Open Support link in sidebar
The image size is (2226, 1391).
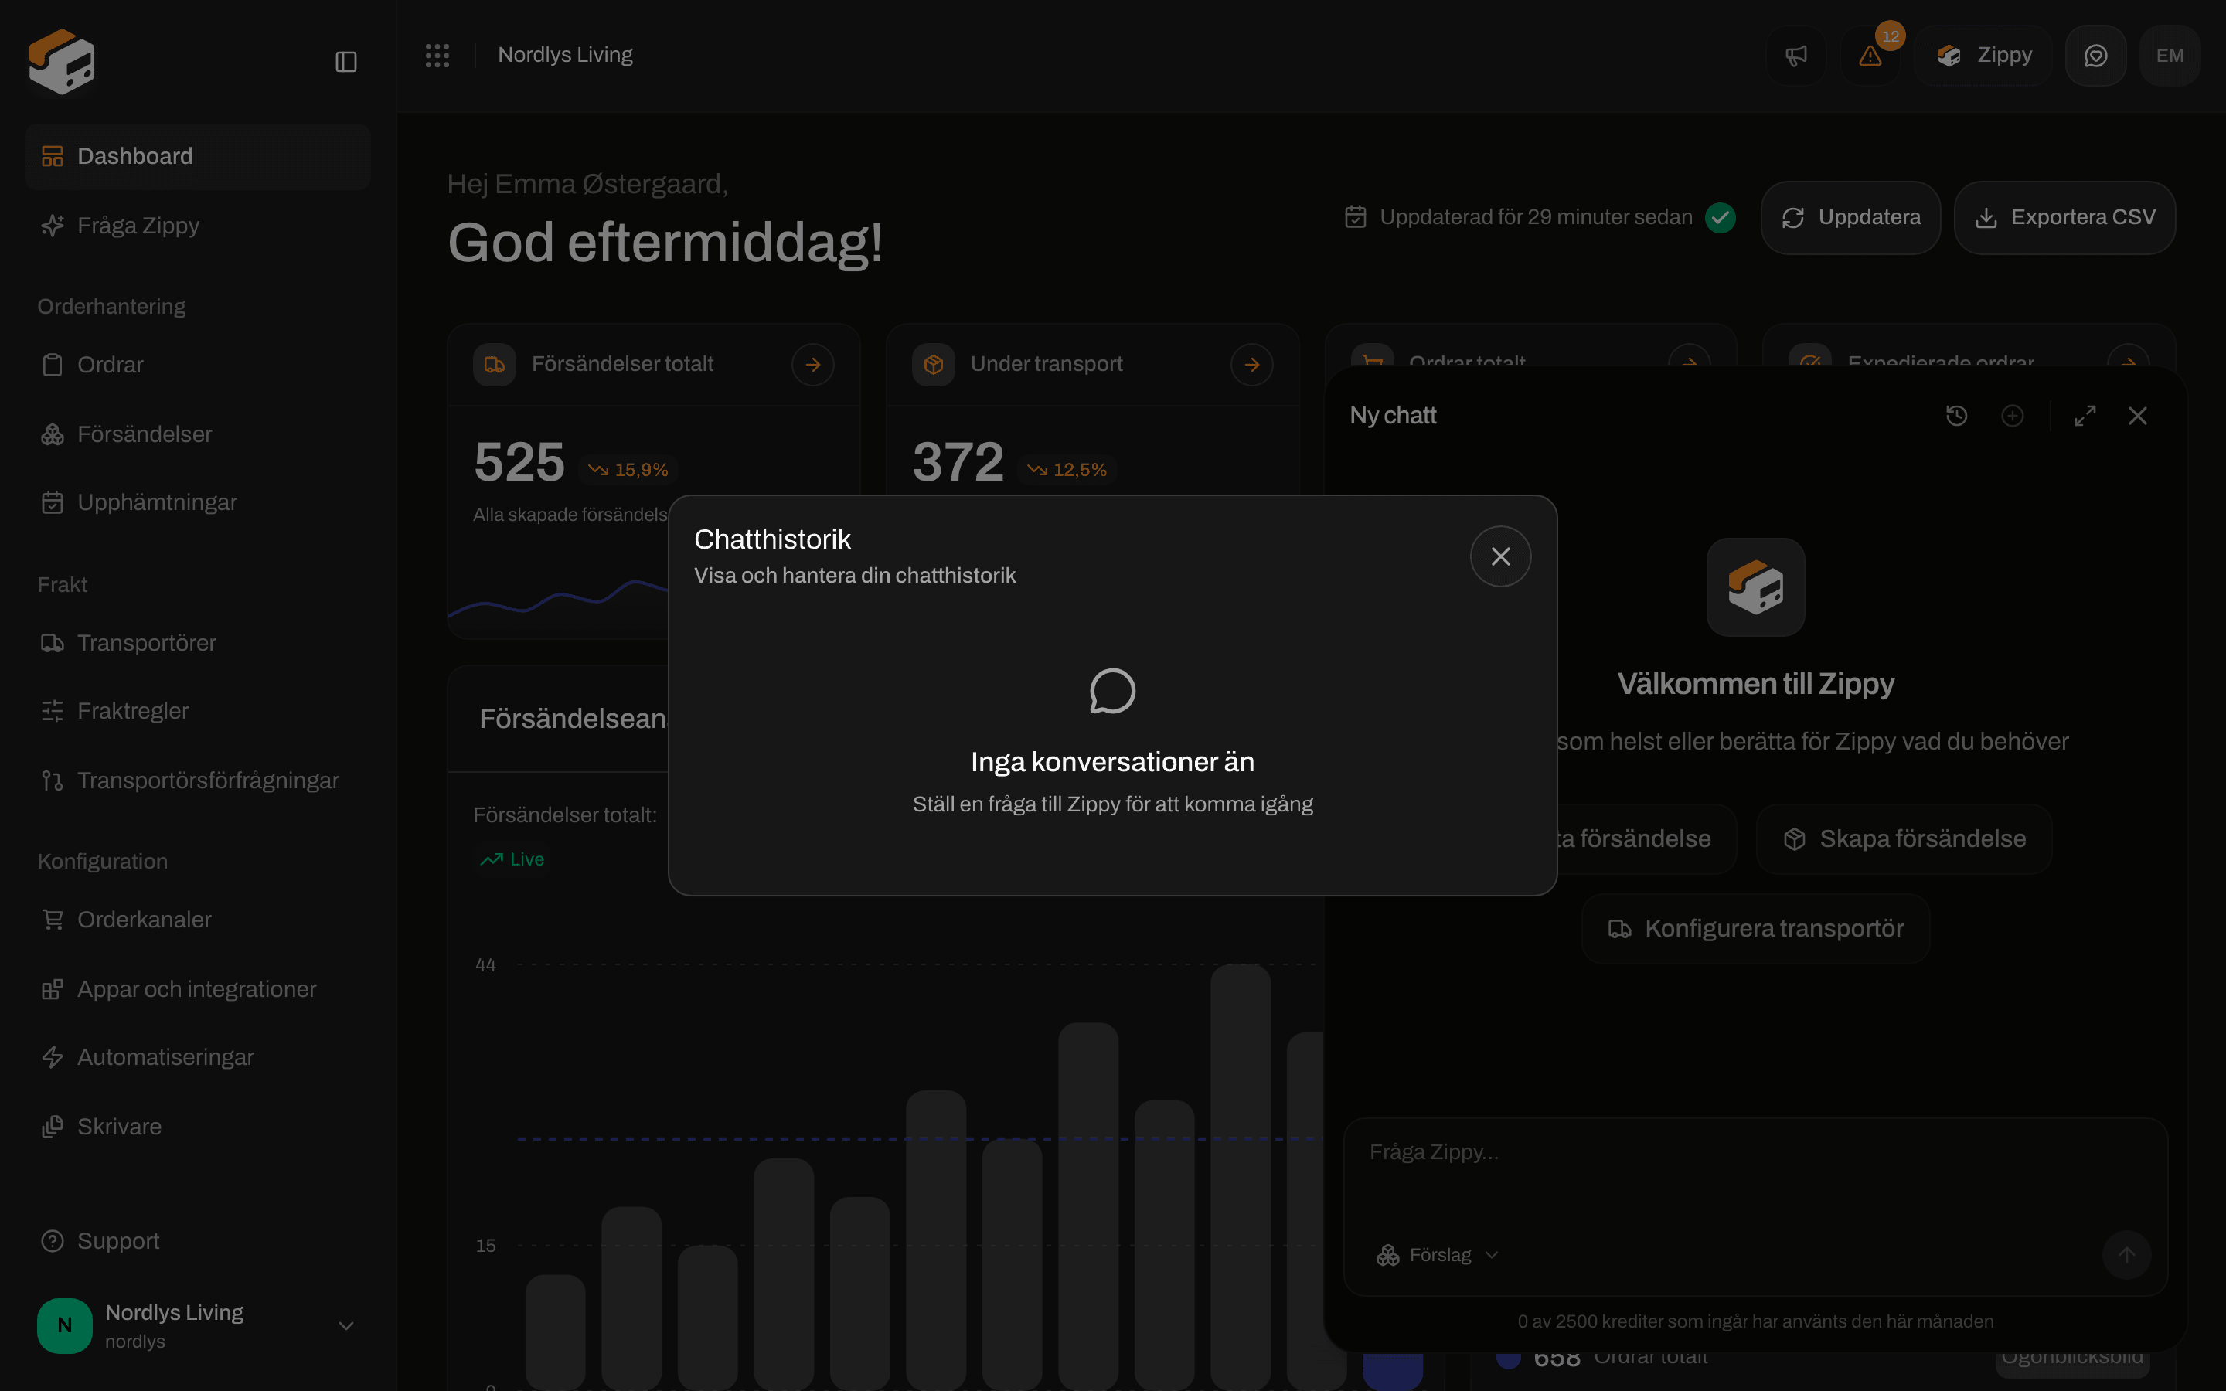198,1241
